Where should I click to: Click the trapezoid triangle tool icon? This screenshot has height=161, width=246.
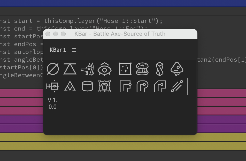(70, 69)
